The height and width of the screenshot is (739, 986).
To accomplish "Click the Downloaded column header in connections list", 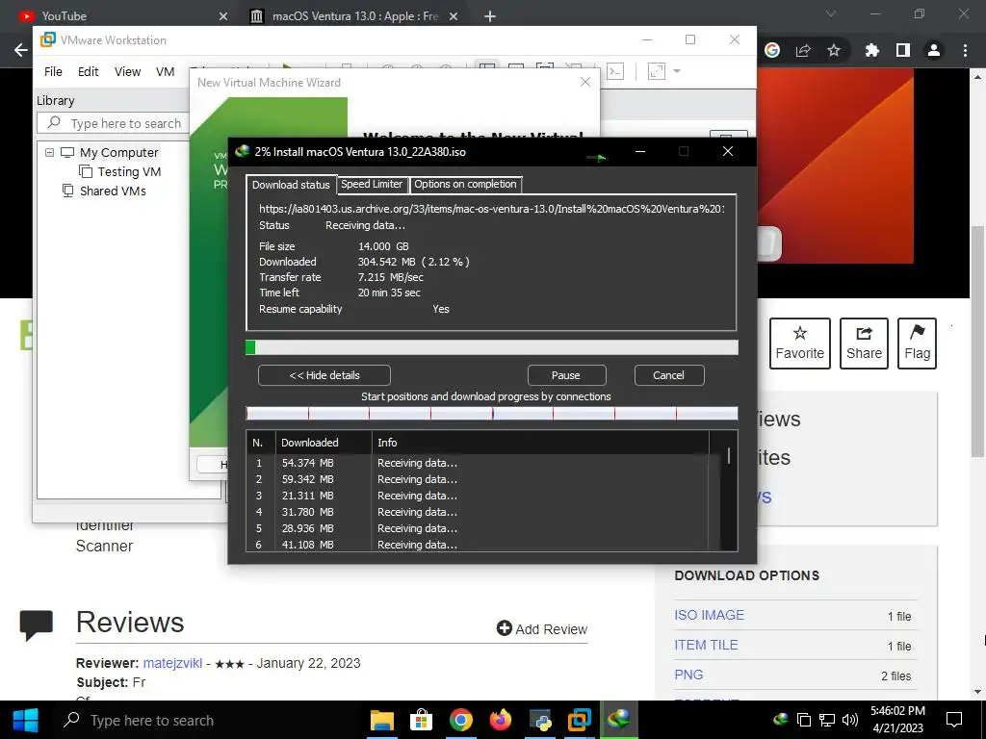I will point(324,443).
